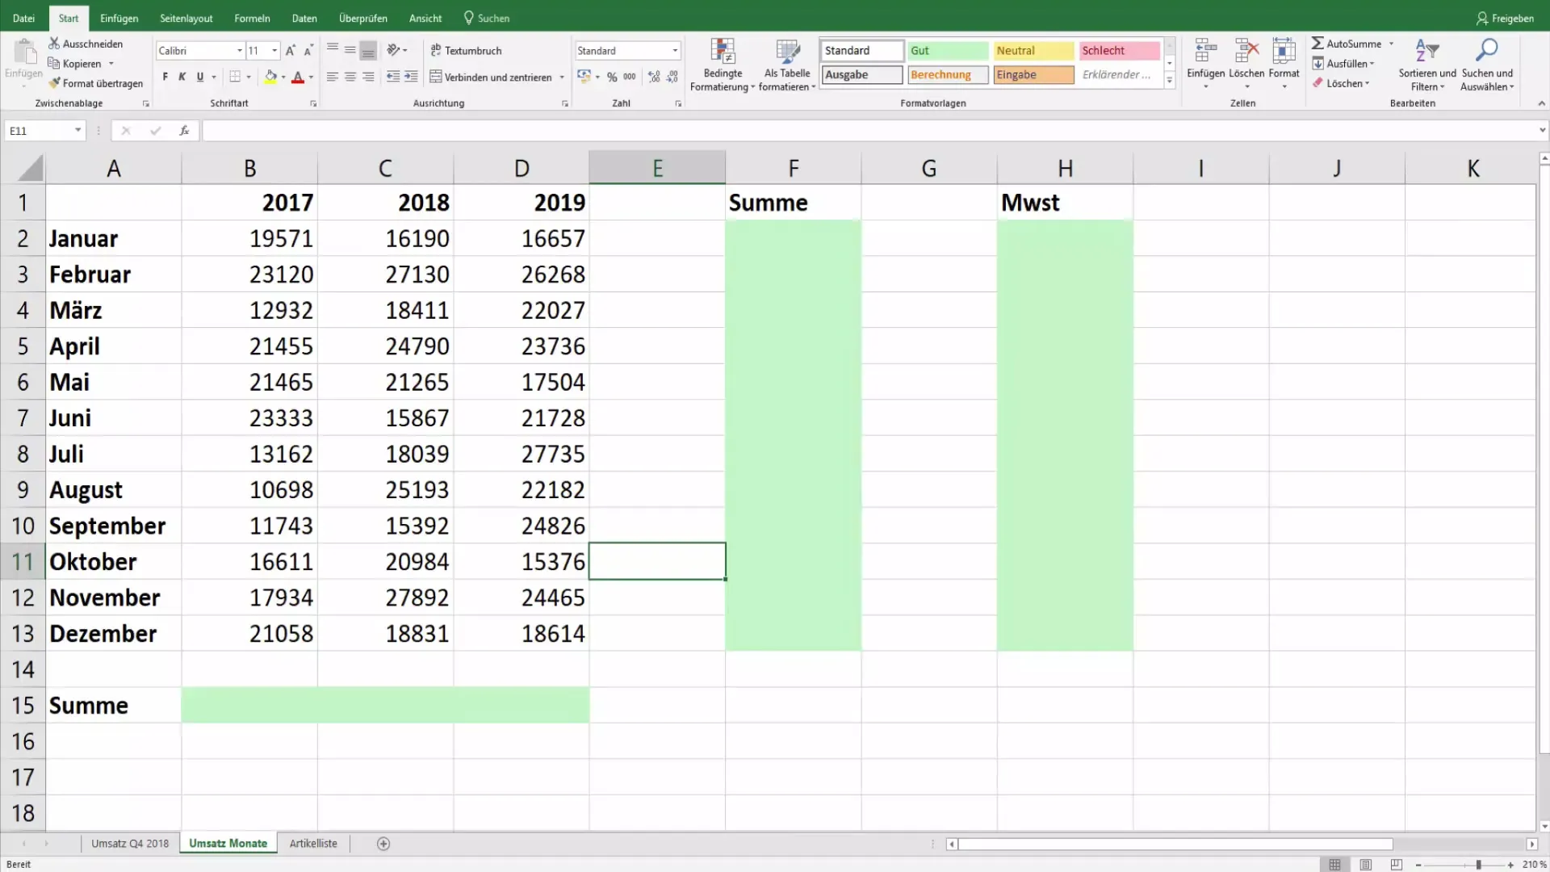Screen dimensions: 1550x872
Task: Increase font size with larger A icon
Action: (291, 51)
